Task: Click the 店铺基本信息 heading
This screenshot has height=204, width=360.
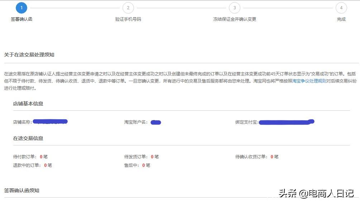Action: 28,104
